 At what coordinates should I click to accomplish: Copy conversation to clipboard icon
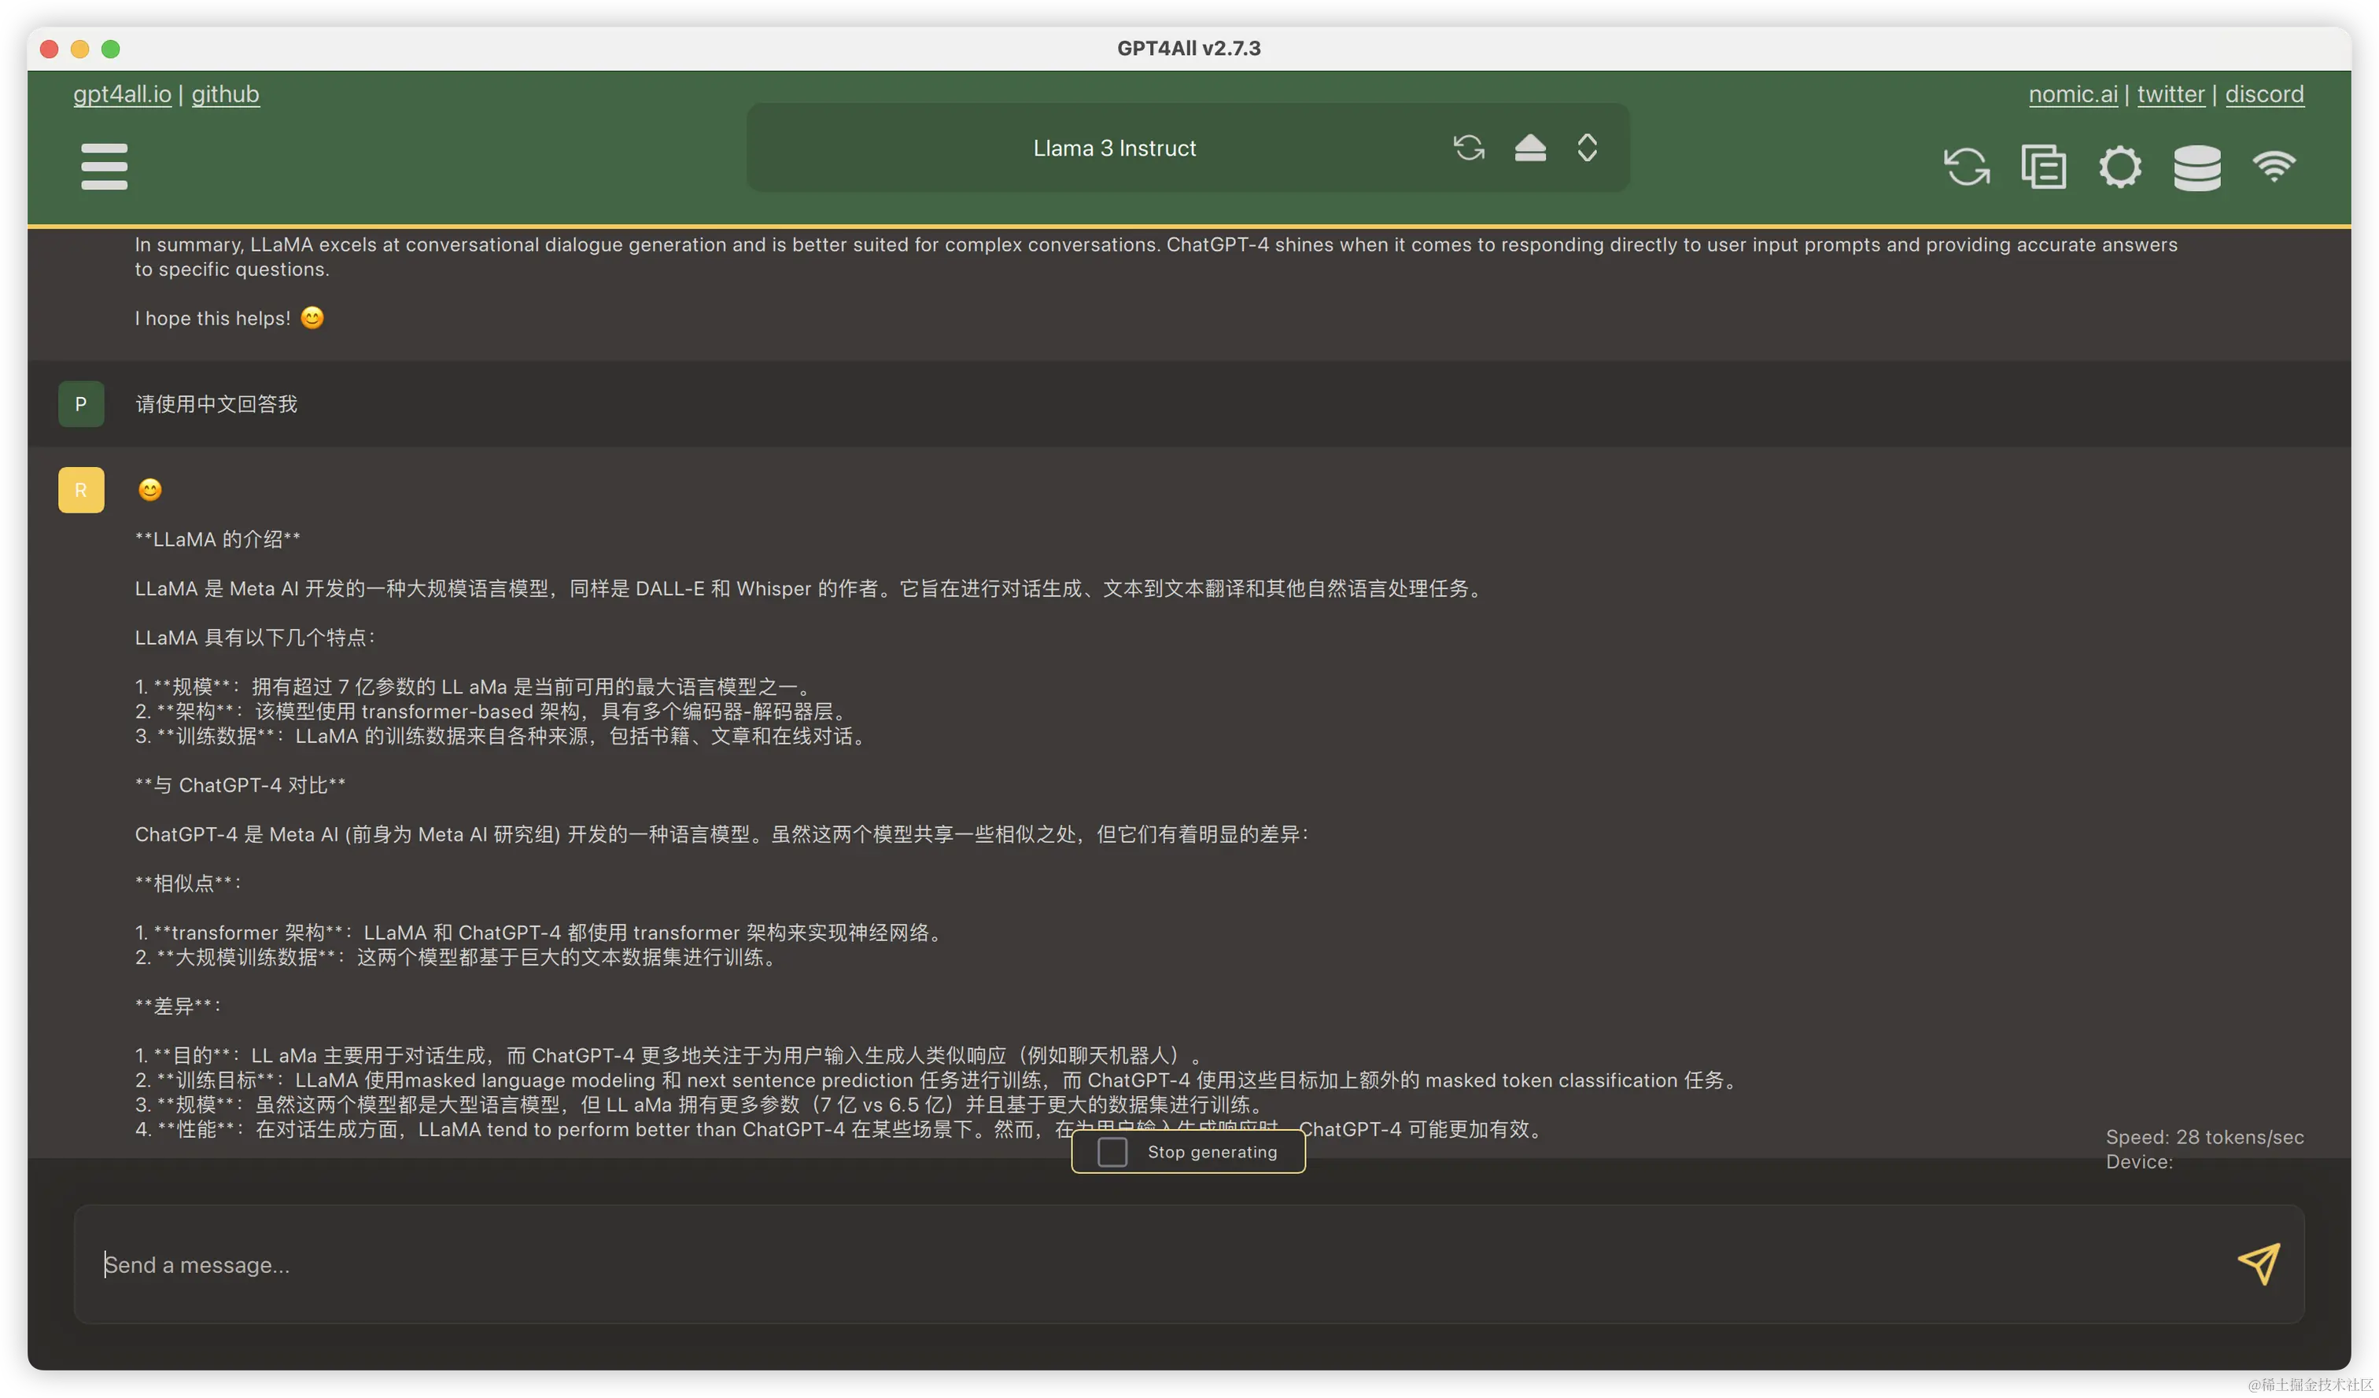2043,167
